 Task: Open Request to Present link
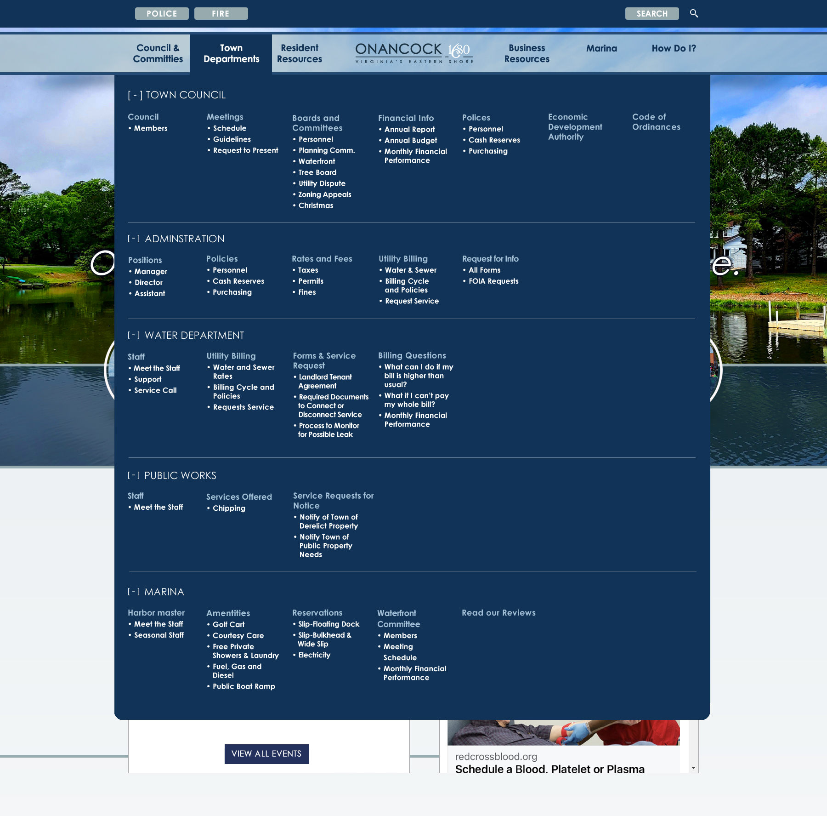[x=246, y=150]
